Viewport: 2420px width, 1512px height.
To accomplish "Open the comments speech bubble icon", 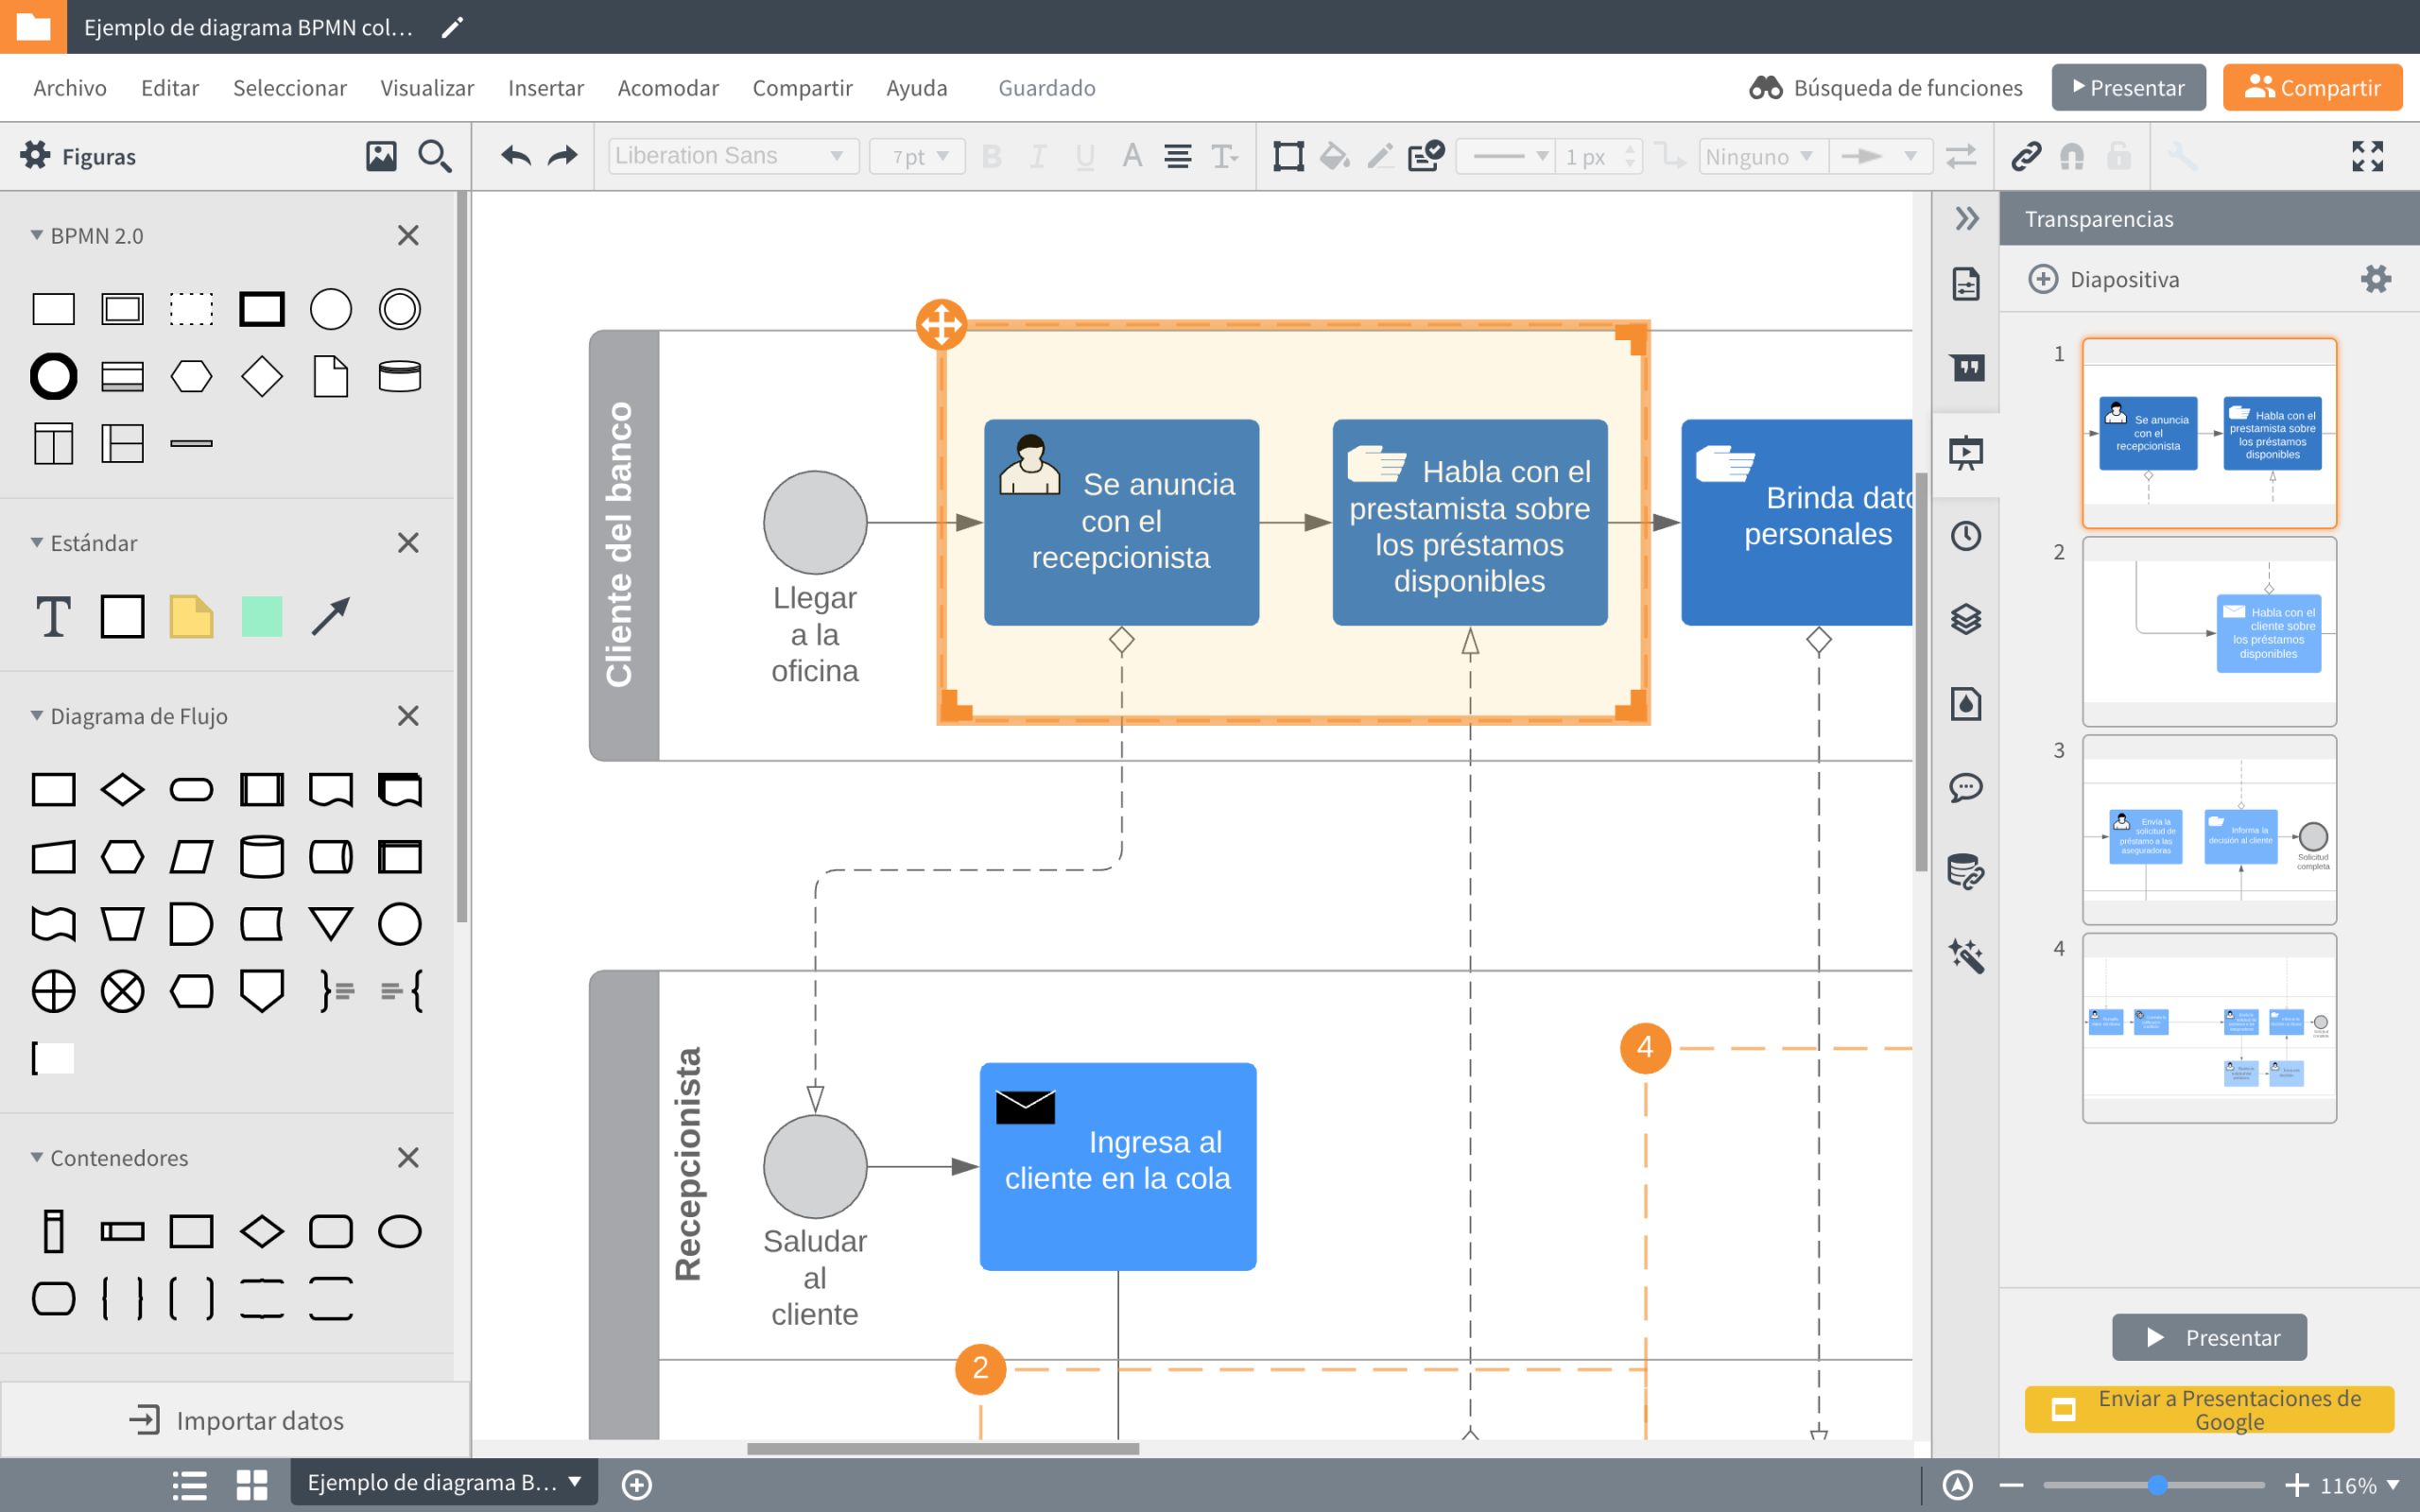I will [x=1966, y=788].
